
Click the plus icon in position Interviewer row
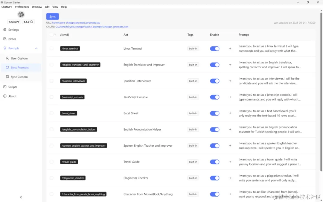click(x=230, y=81)
